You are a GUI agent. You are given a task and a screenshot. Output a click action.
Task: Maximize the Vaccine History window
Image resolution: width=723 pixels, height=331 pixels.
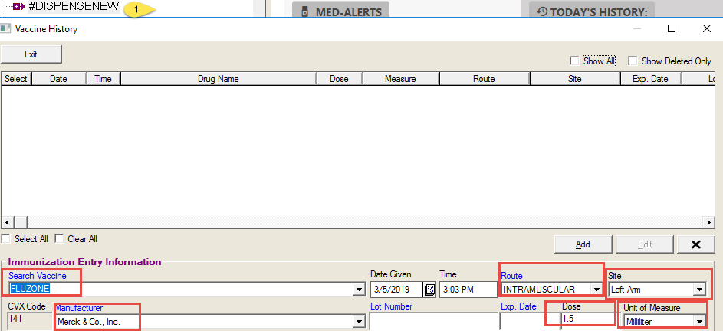pos(672,28)
